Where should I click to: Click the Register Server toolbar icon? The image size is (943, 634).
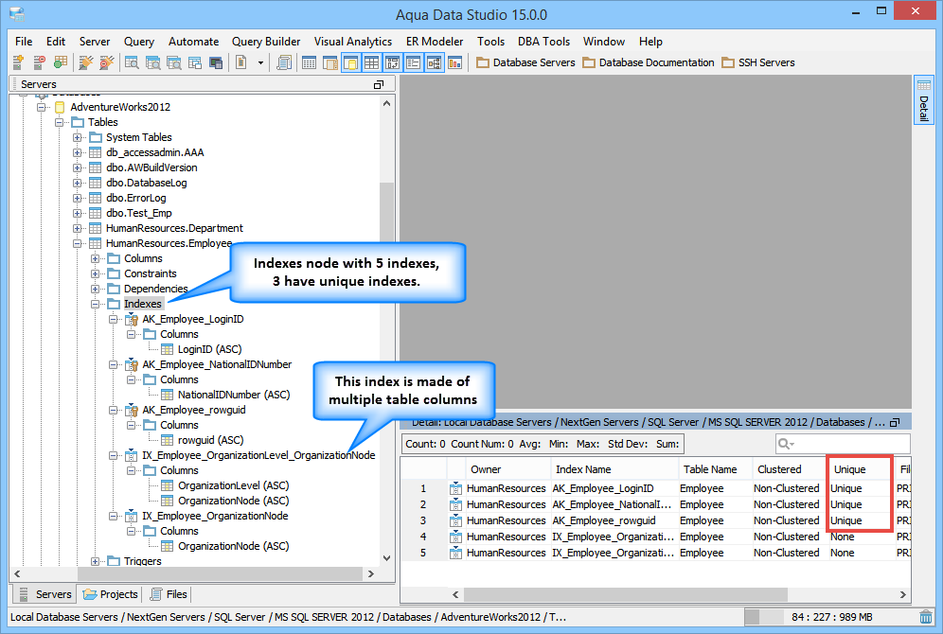pyautogui.click(x=18, y=62)
